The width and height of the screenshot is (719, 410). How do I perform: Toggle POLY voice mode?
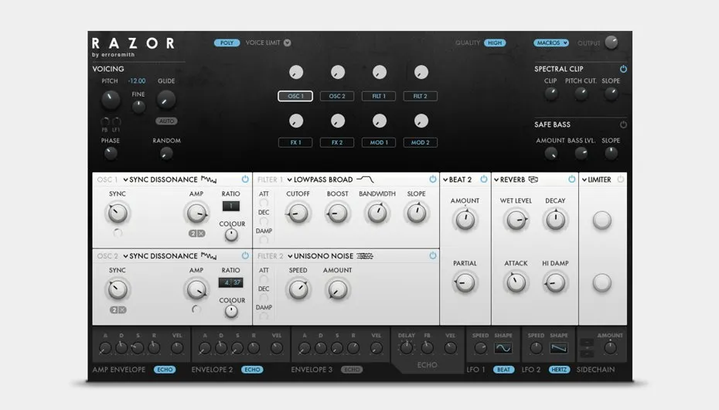click(x=227, y=43)
